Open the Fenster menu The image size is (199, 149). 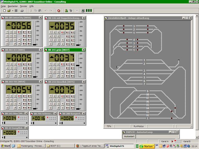pos(24,6)
